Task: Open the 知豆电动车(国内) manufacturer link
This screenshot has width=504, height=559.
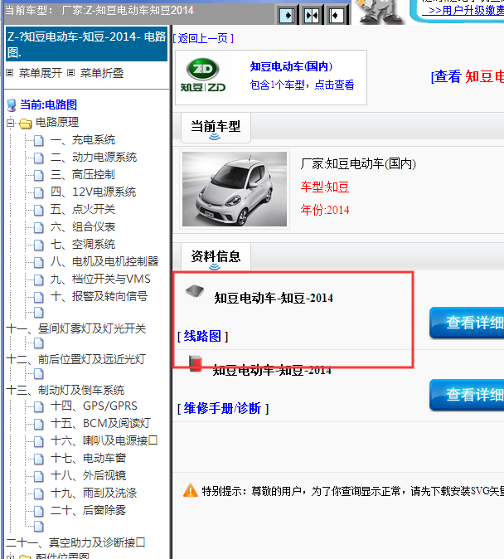Action: [x=291, y=66]
